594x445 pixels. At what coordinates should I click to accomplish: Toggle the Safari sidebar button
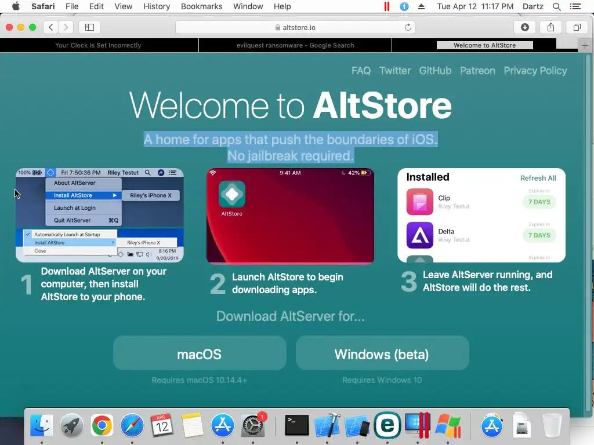89,27
